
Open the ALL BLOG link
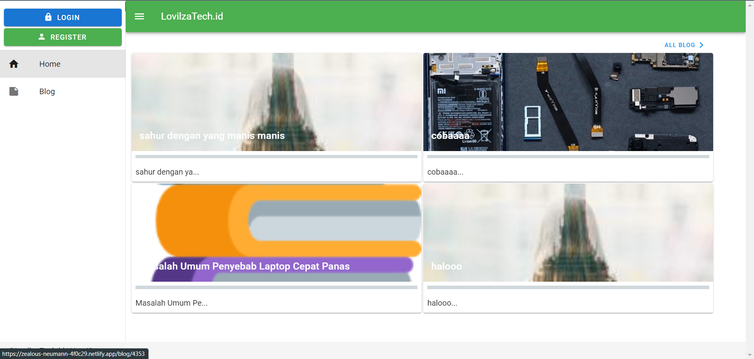pos(679,45)
